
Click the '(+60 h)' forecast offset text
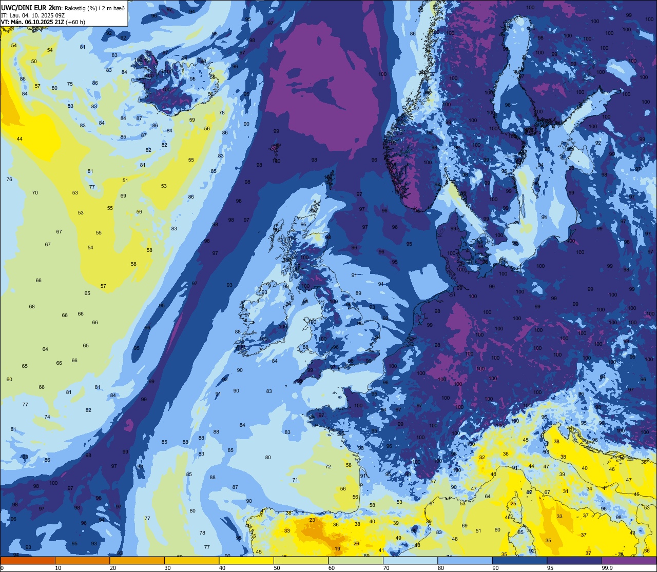tap(75, 22)
